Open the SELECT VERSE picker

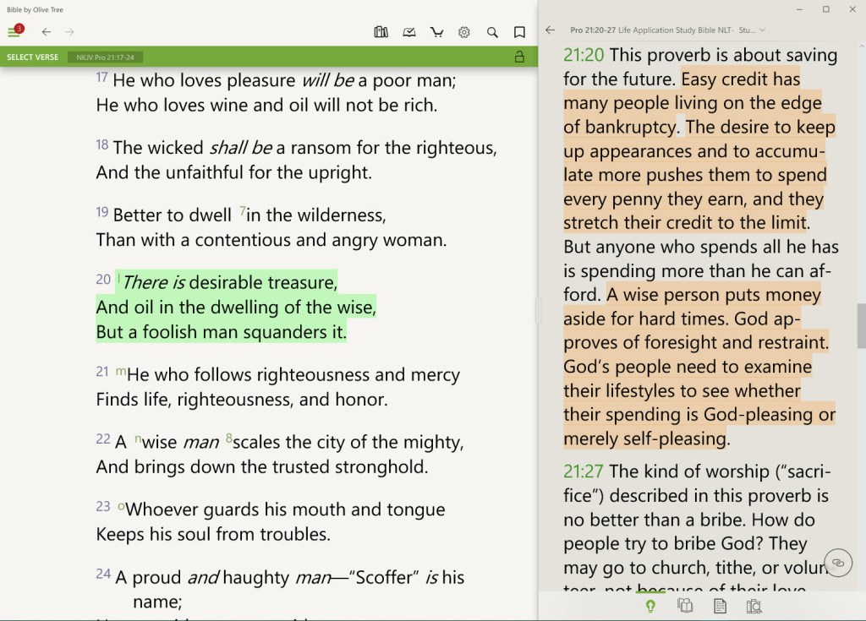point(31,57)
